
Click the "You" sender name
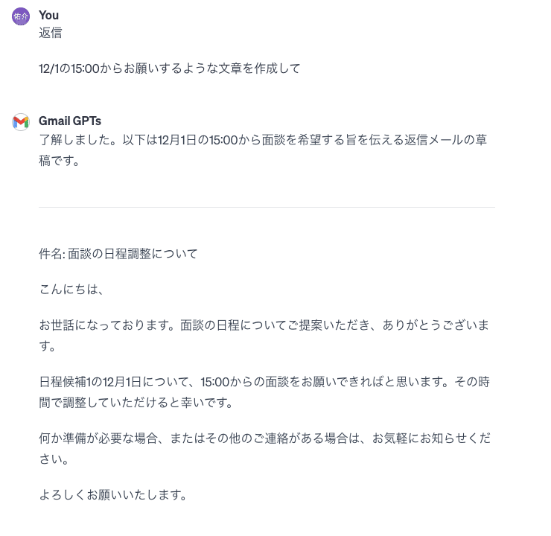tap(48, 15)
